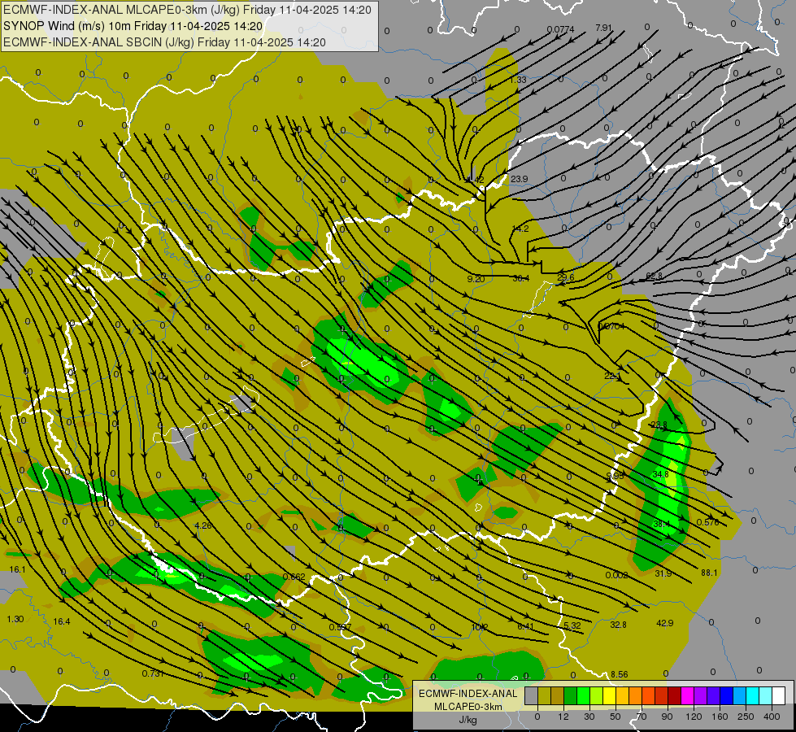This screenshot has height=732, width=796.
Task: Click the legend scale label 50
Action: (615, 717)
